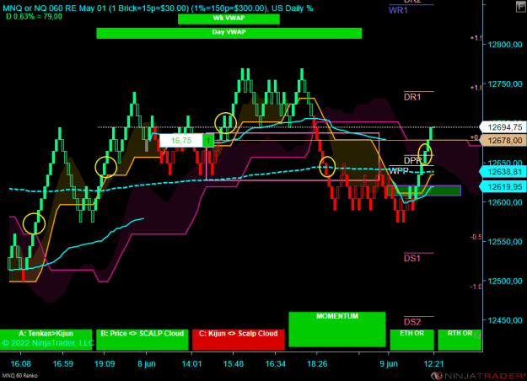
Task: Click the 16:08 time axis label
Action: pyautogui.click(x=21, y=364)
